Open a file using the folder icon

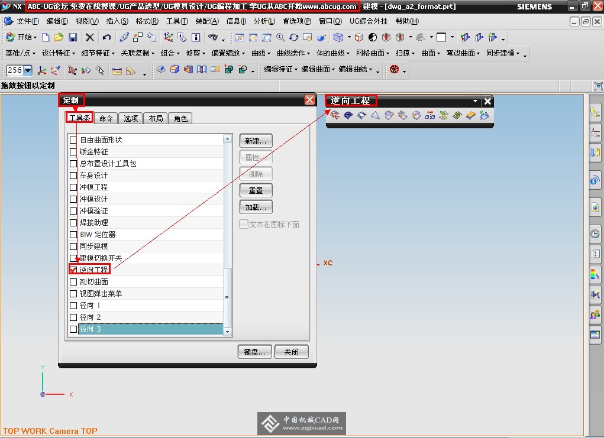(59, 37)
